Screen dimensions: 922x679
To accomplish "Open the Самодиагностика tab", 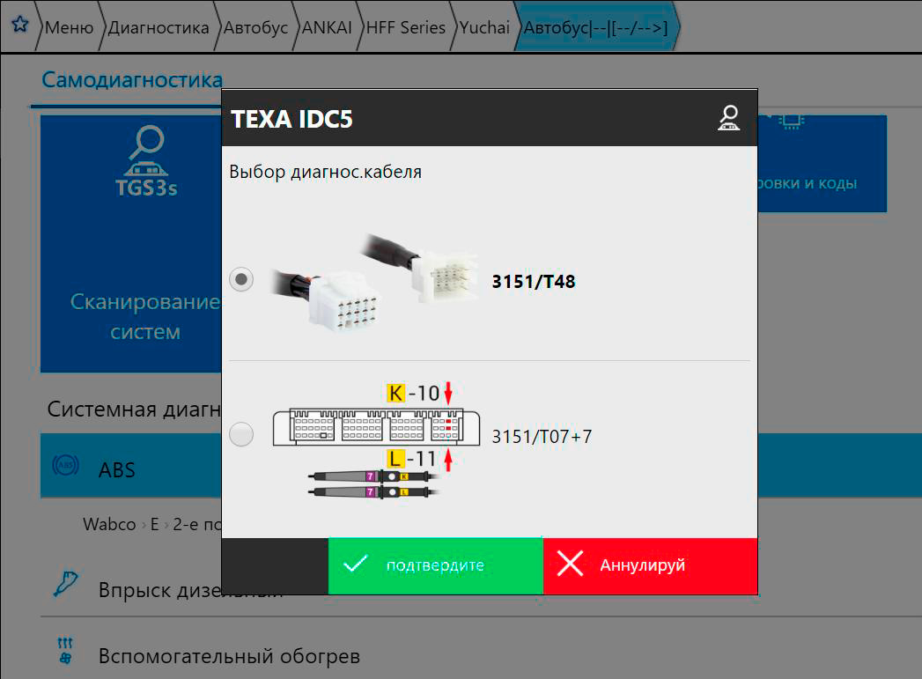I will point(132,79).
